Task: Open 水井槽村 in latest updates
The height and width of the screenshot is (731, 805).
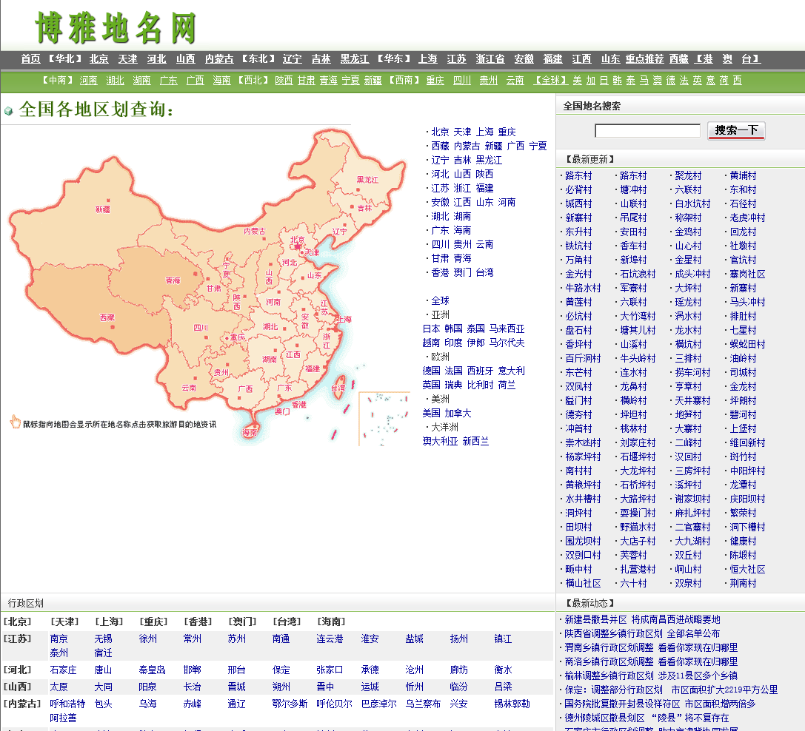Action: click(583, 499)
